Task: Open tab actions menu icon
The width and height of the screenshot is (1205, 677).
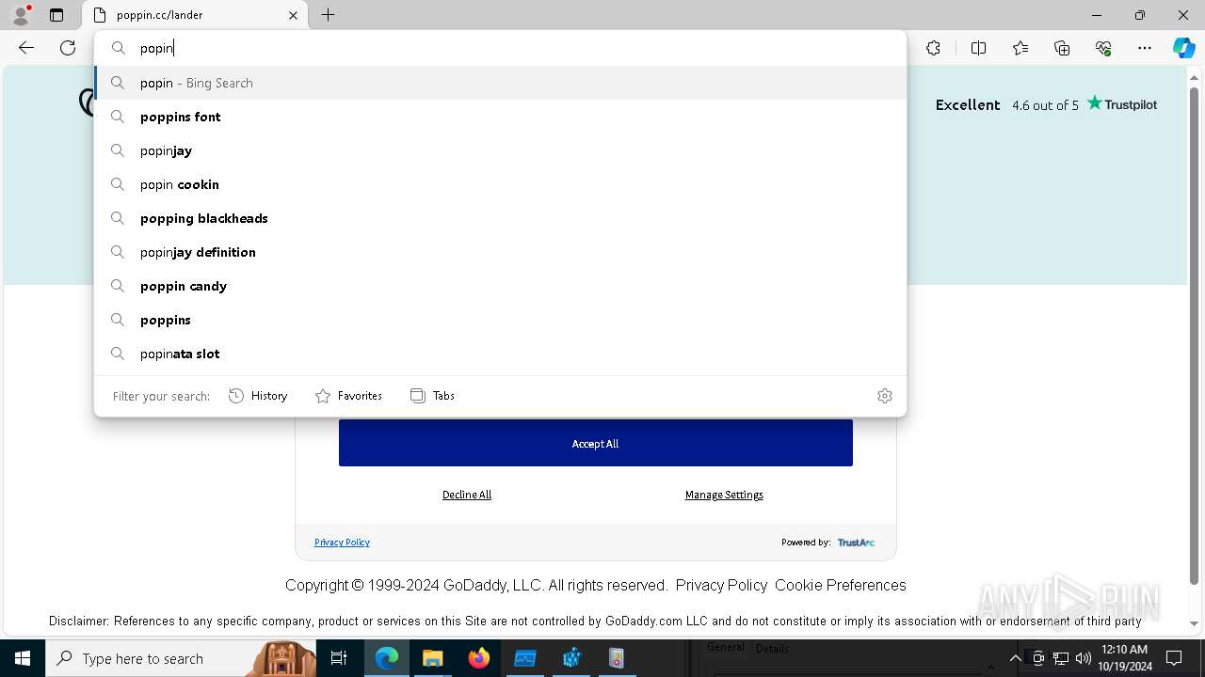Action: [x=56, y=15]
